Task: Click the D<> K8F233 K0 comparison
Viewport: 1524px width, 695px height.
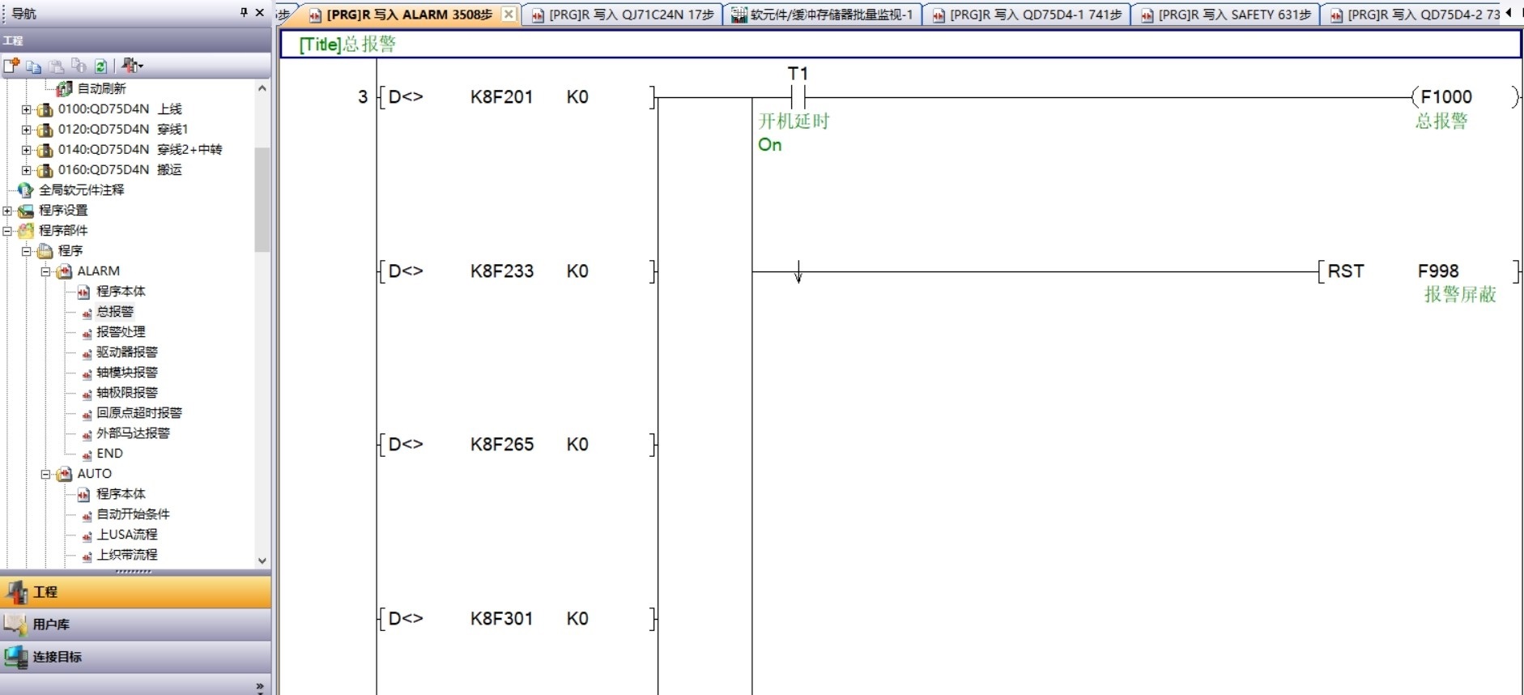Action: [x=517, y=271]
